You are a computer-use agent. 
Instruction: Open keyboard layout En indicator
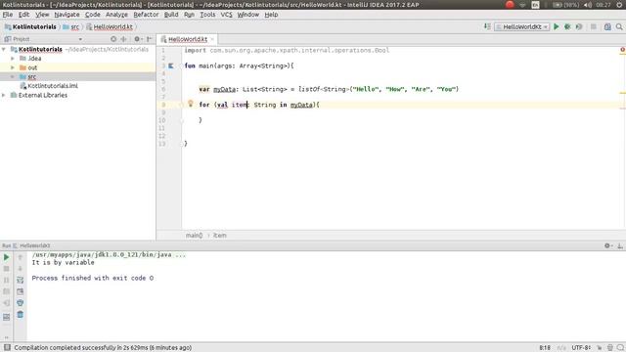pyautogui.click(x=535, y=5)
